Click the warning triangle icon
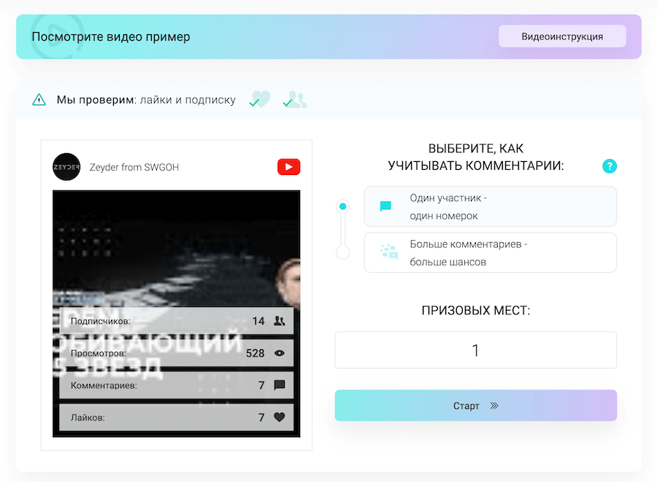 tap(39, 100)
